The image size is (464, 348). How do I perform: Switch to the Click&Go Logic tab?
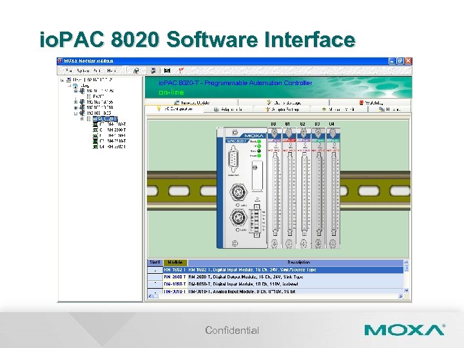click(284, 102)
